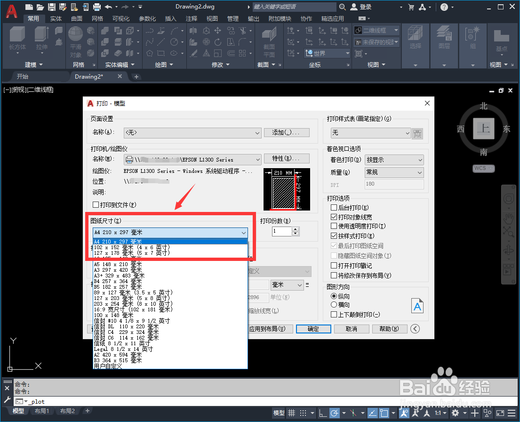520x422 pixels.
Task: Click the plot style table editor icon
Action: point(417,133)
